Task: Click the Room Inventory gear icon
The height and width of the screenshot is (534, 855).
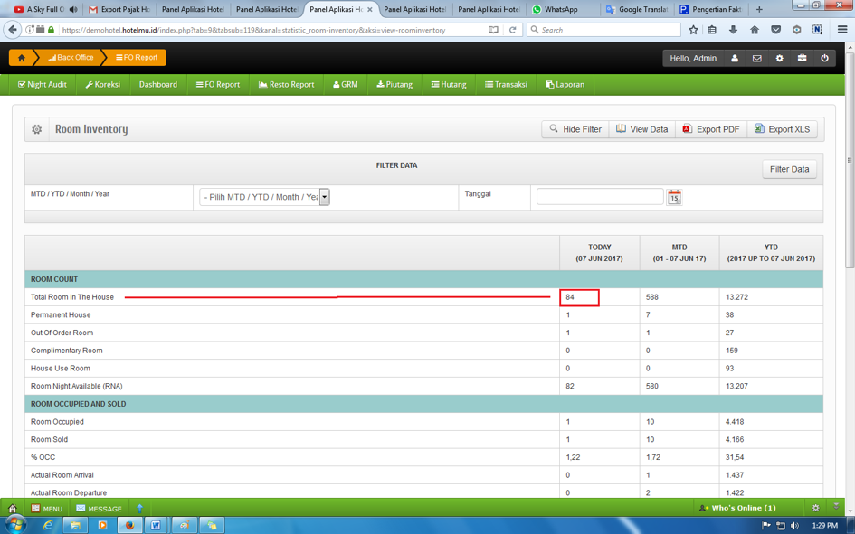Action: click(x=37, y=129)
